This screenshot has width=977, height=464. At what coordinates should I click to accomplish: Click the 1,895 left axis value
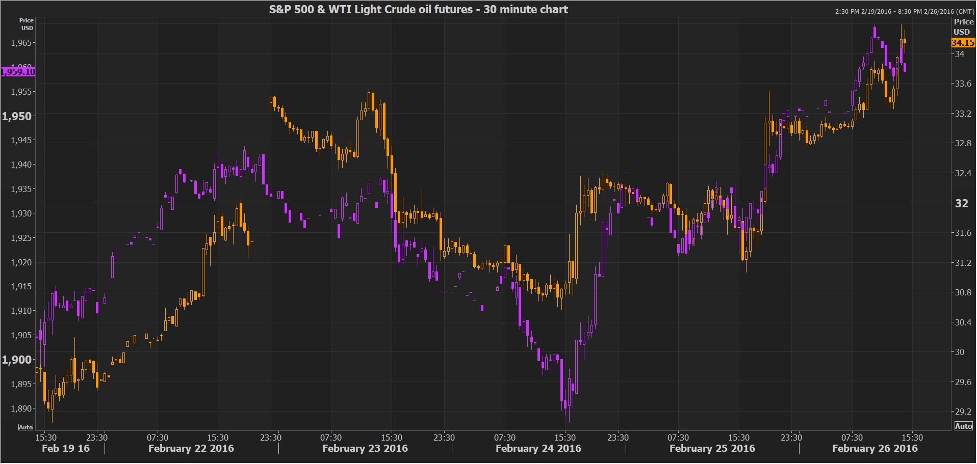click(21, 384)
